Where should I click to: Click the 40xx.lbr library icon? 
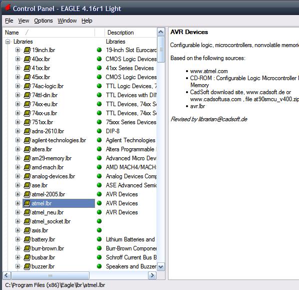[x=27, y=59]
